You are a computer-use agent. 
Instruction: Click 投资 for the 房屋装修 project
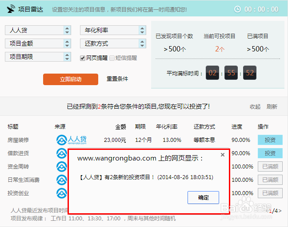(x=270, y=140)
